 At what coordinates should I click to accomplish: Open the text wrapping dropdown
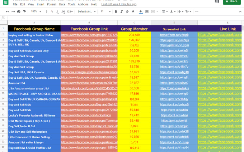(x=180, y=12)
